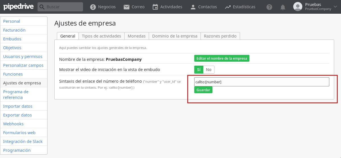The height and width of the screenshot is (158, 341).
Task: Focus the phone link syntax field
Action: [x=261, y=82]
